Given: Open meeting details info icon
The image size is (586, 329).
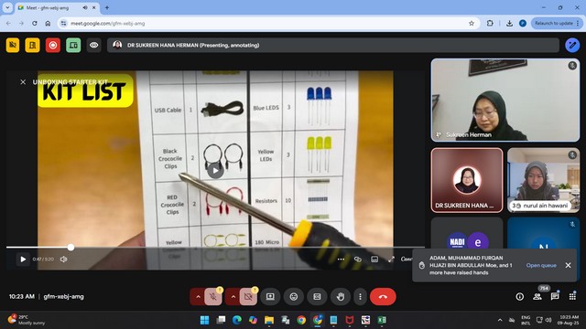Looking at the screenshot, I should (520, 296).
